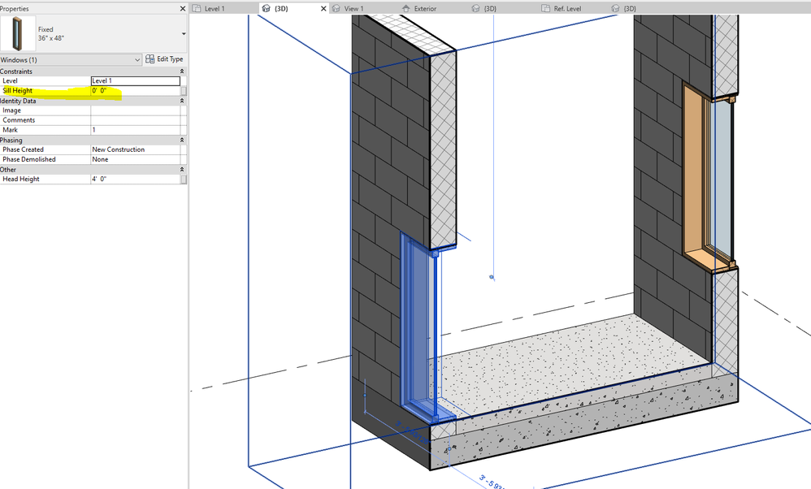Click the 3D house icon on the active {3D} tab
Image resolution: width=811 pixels, height=489 pixels.
[x=267, y=8]
